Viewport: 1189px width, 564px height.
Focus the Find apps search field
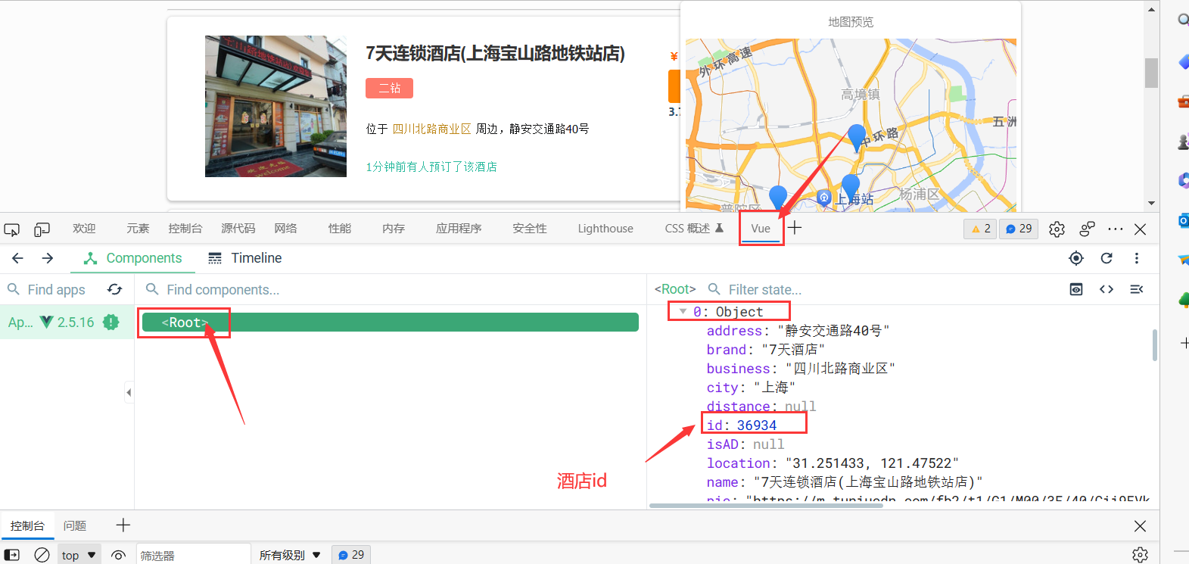coord(57,289)
